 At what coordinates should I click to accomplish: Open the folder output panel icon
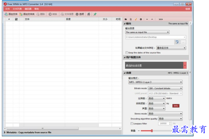126,20
